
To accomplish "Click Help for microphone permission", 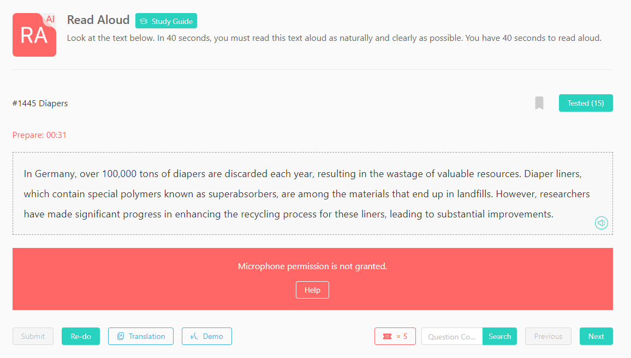I will pos(312,290).
